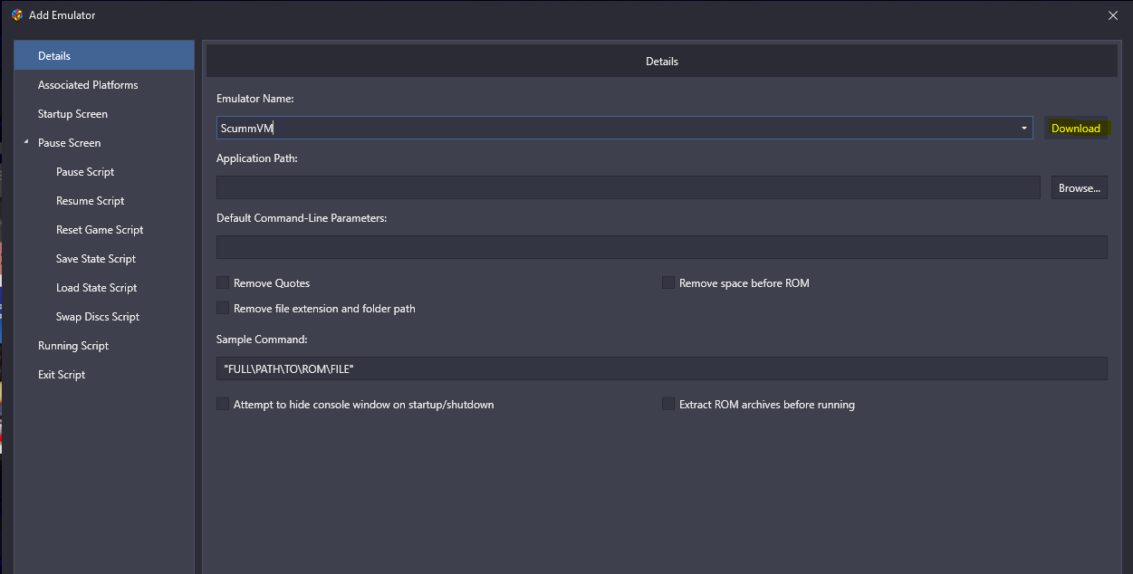Enable the Remove Quotes checkbox

click(223, 283)
